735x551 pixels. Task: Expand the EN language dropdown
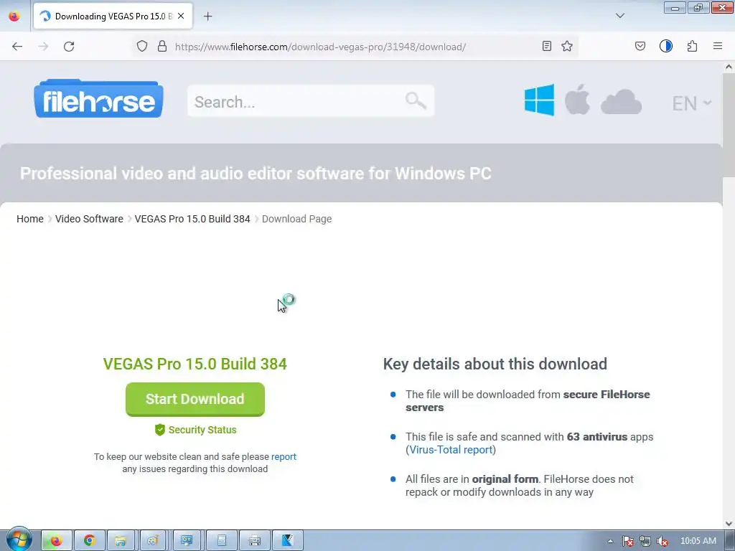691,103
